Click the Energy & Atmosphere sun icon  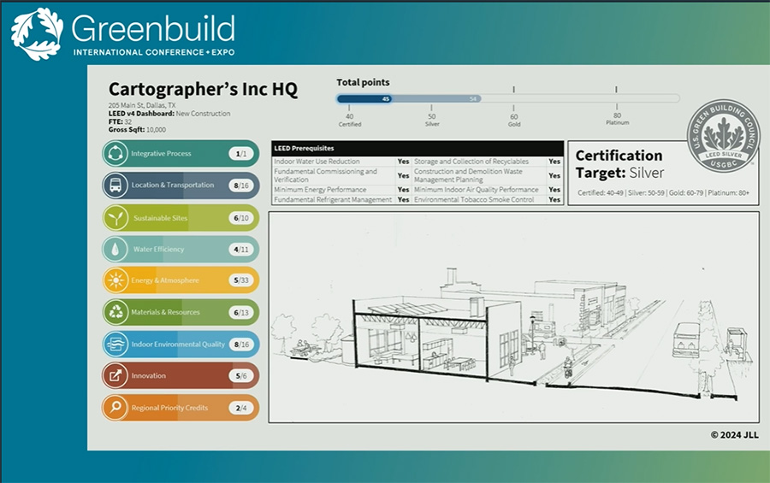[x=115, y=280]
